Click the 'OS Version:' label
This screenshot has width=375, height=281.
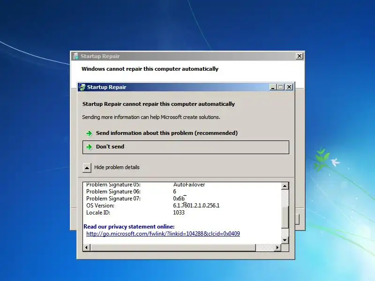[x=100, y=206]
